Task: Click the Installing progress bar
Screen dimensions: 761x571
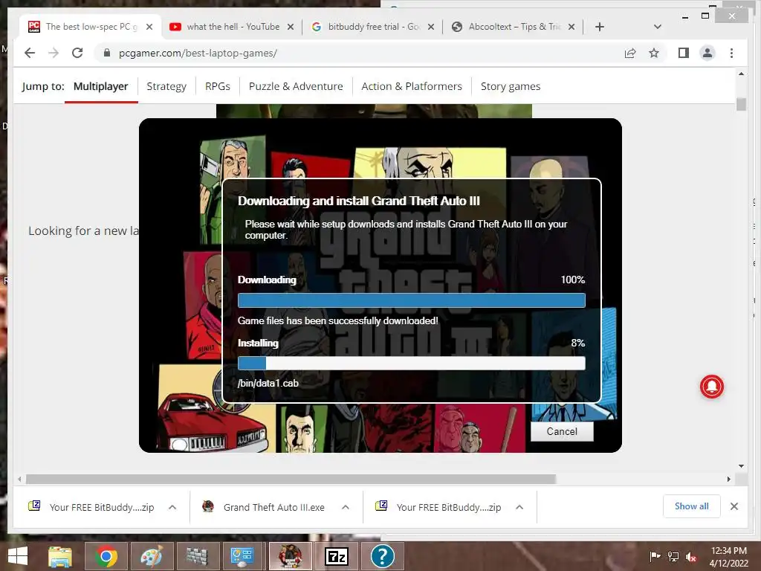Action: coord(412,363)
